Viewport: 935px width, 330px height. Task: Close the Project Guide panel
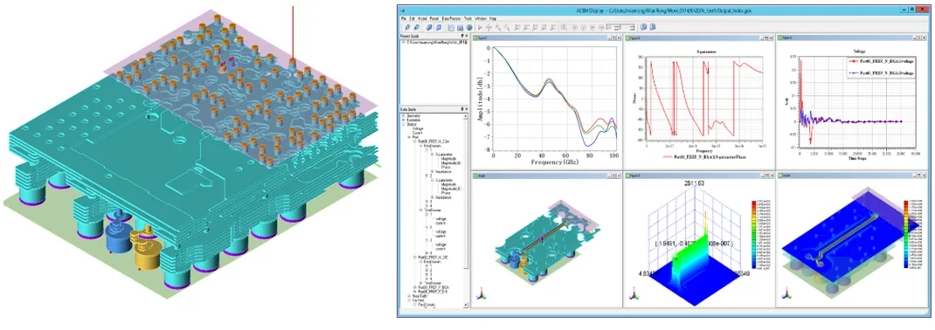tap(467, 36)
